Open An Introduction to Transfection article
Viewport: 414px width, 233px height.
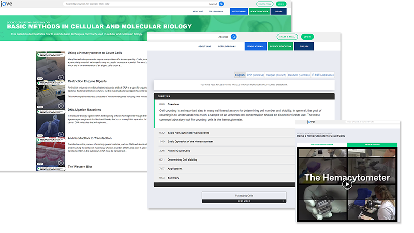pyautogui.click(x=90, y=138)
